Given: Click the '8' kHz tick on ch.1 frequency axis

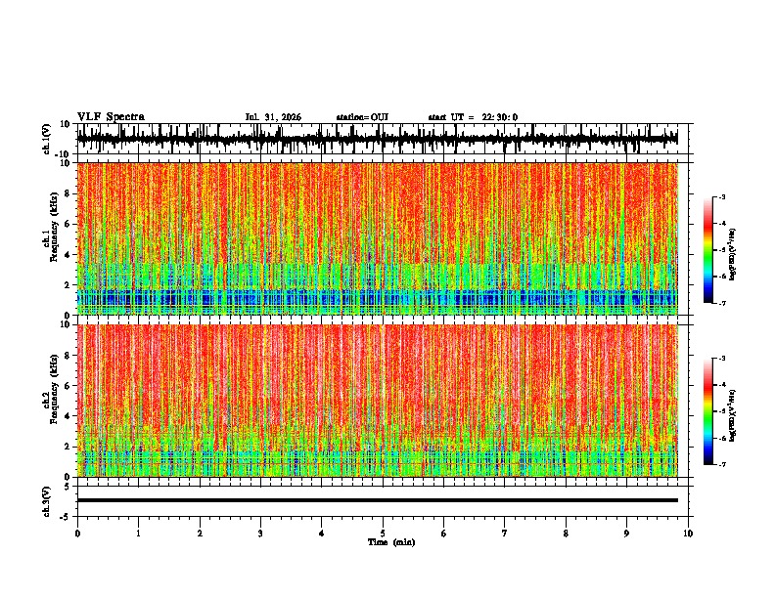Looking at the screenshot, I should (68, 193).
